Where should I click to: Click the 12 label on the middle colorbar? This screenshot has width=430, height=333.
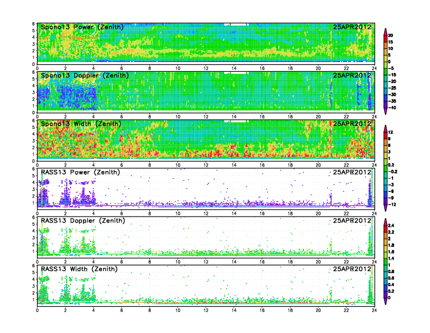[390, 132]
